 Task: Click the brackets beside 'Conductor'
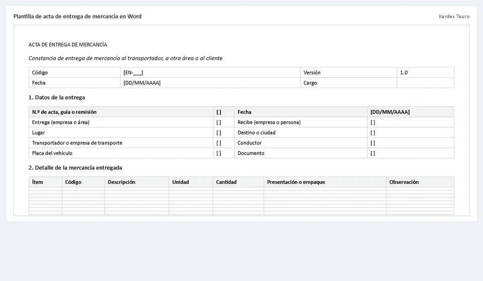click(x=373, y=143)
